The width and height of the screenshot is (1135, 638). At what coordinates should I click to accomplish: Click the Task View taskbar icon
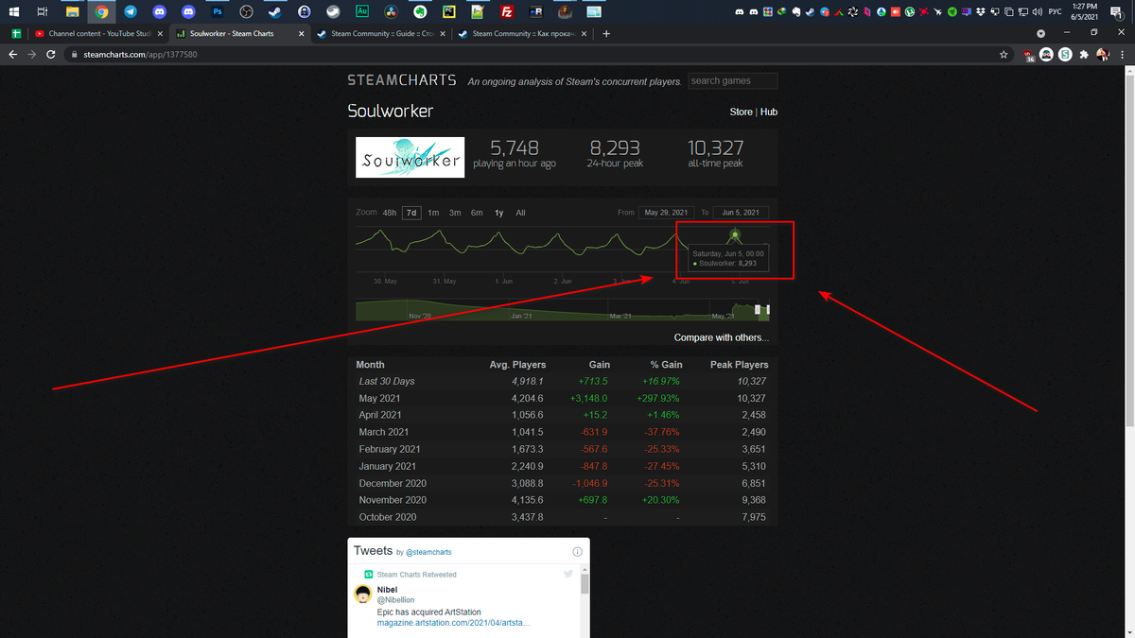pos(42,12)
